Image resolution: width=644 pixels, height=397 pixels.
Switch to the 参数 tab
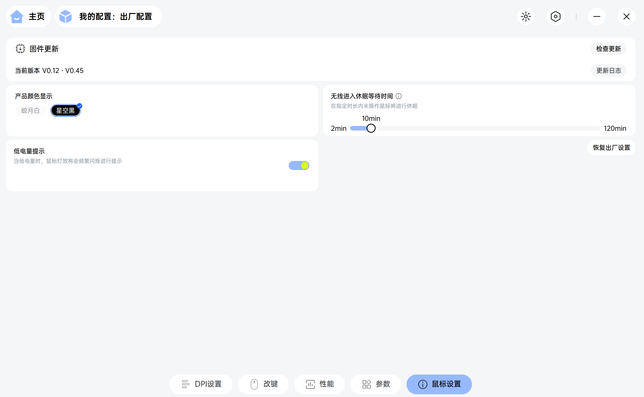[x=376, y=384]
